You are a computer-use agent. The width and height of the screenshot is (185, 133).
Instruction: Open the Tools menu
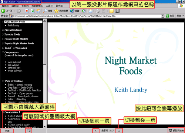(50, 6)
